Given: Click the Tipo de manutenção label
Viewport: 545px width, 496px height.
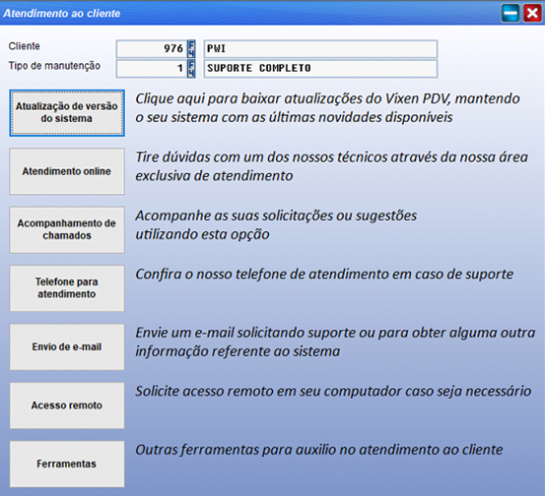Looking at the screenshot, I should (x=54, y=66).
